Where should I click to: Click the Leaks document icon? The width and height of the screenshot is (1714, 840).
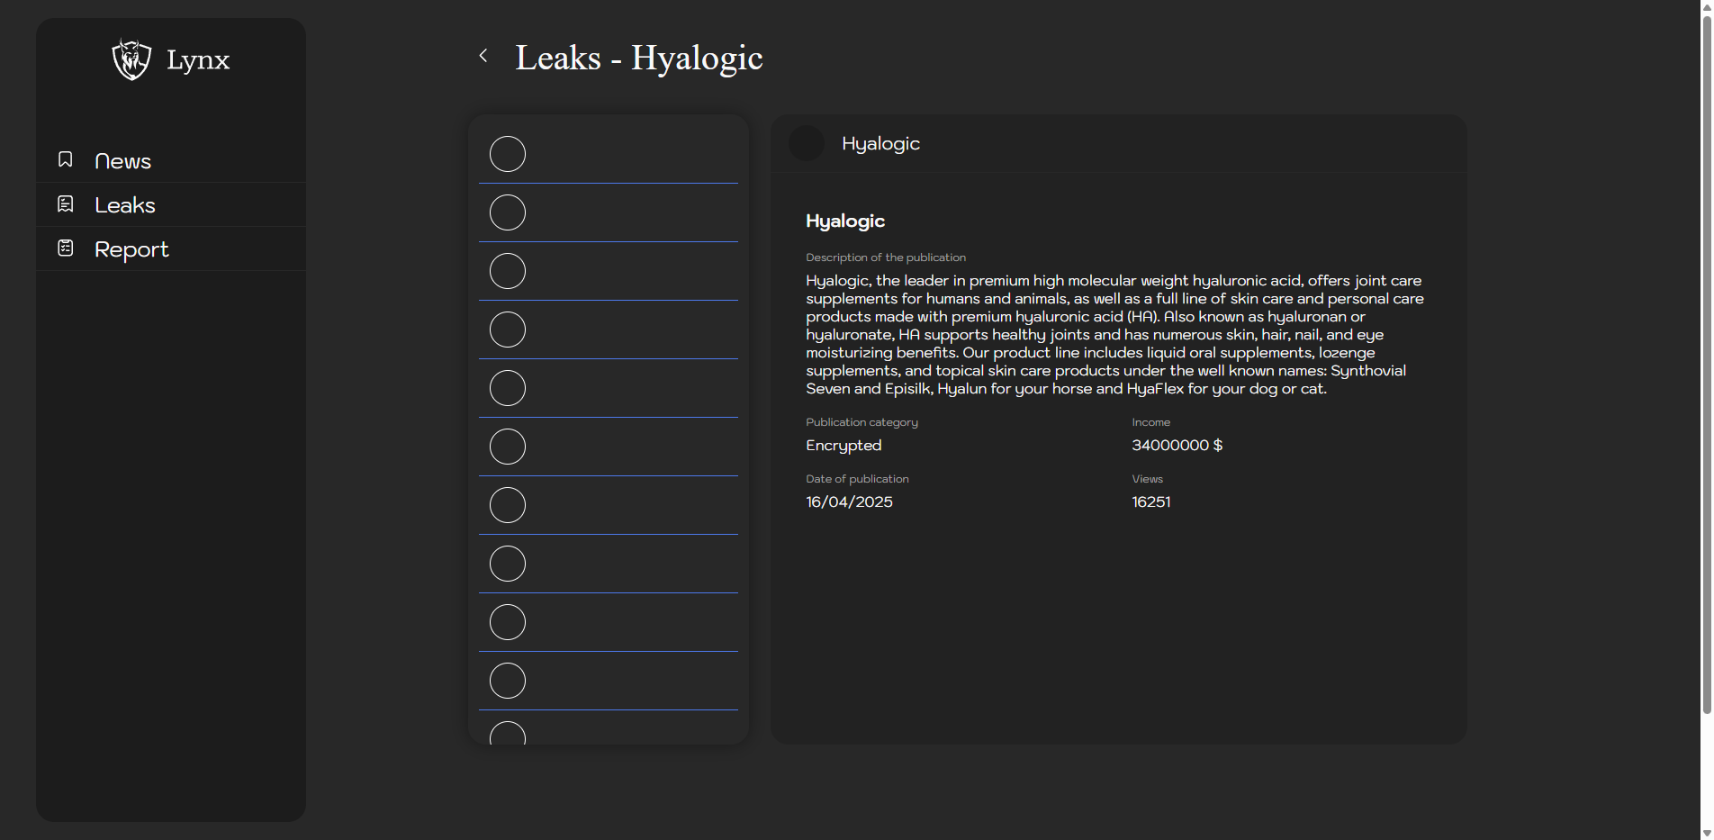coord(66,204)
